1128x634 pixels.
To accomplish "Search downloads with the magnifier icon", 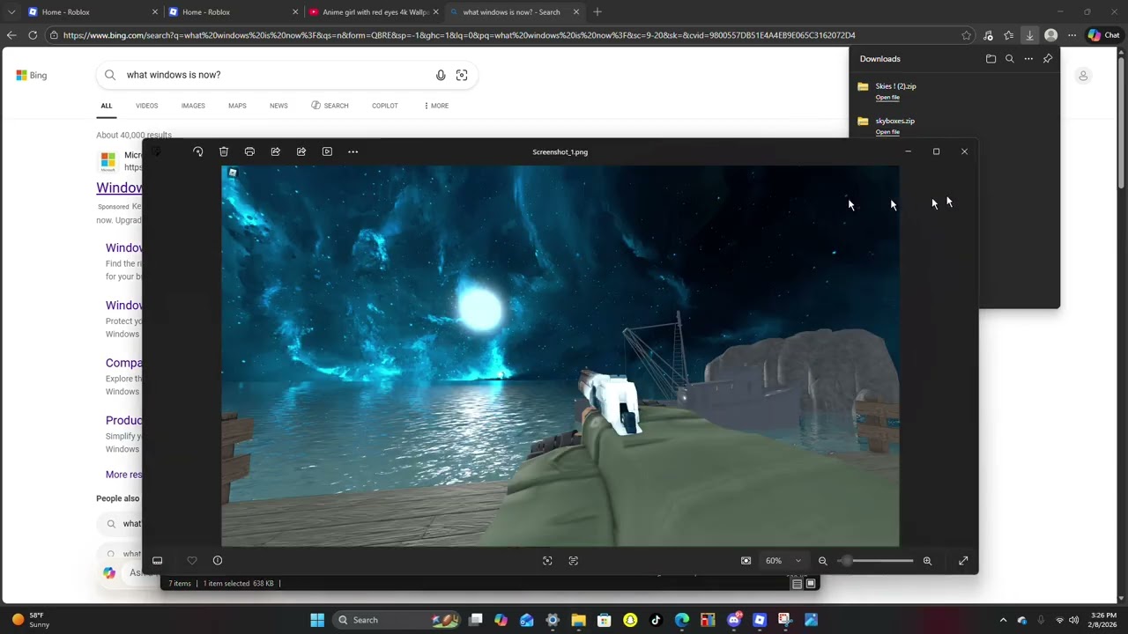I will pos(1010,59).
